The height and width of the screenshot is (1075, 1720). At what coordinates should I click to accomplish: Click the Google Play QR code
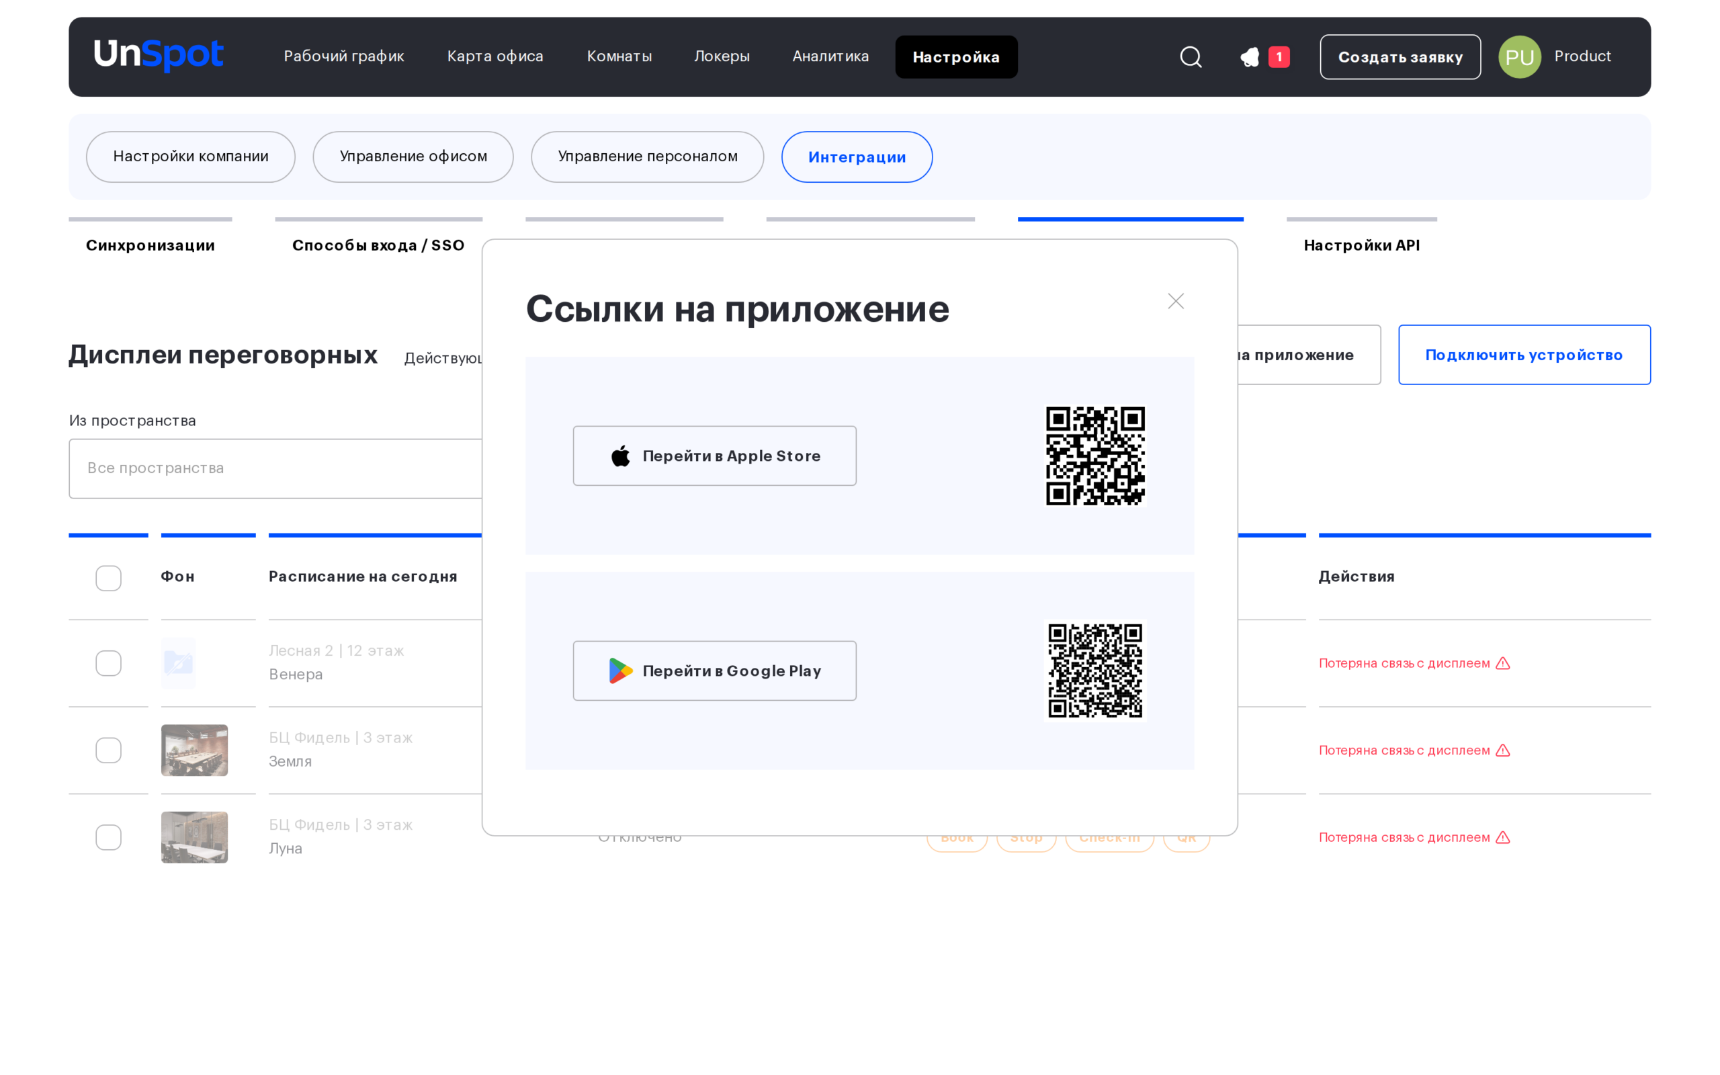[x=1095, y=671]
